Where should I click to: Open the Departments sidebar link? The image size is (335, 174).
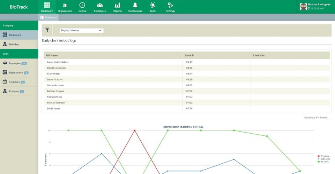19,73
